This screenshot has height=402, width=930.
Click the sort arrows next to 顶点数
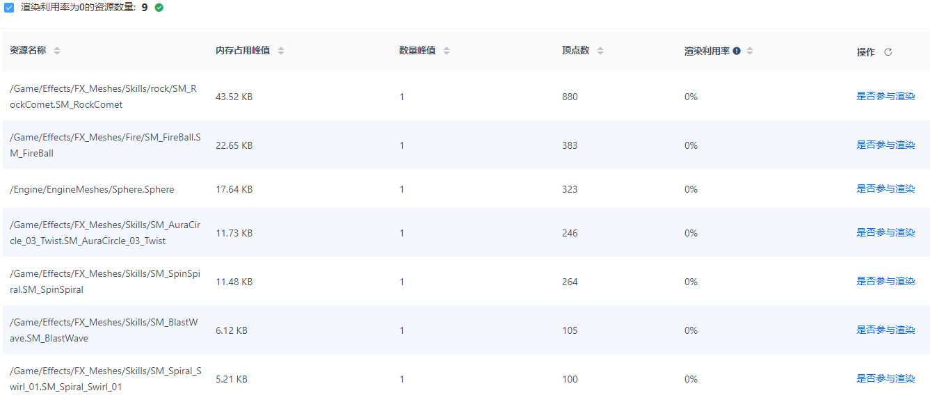[599, 50]
